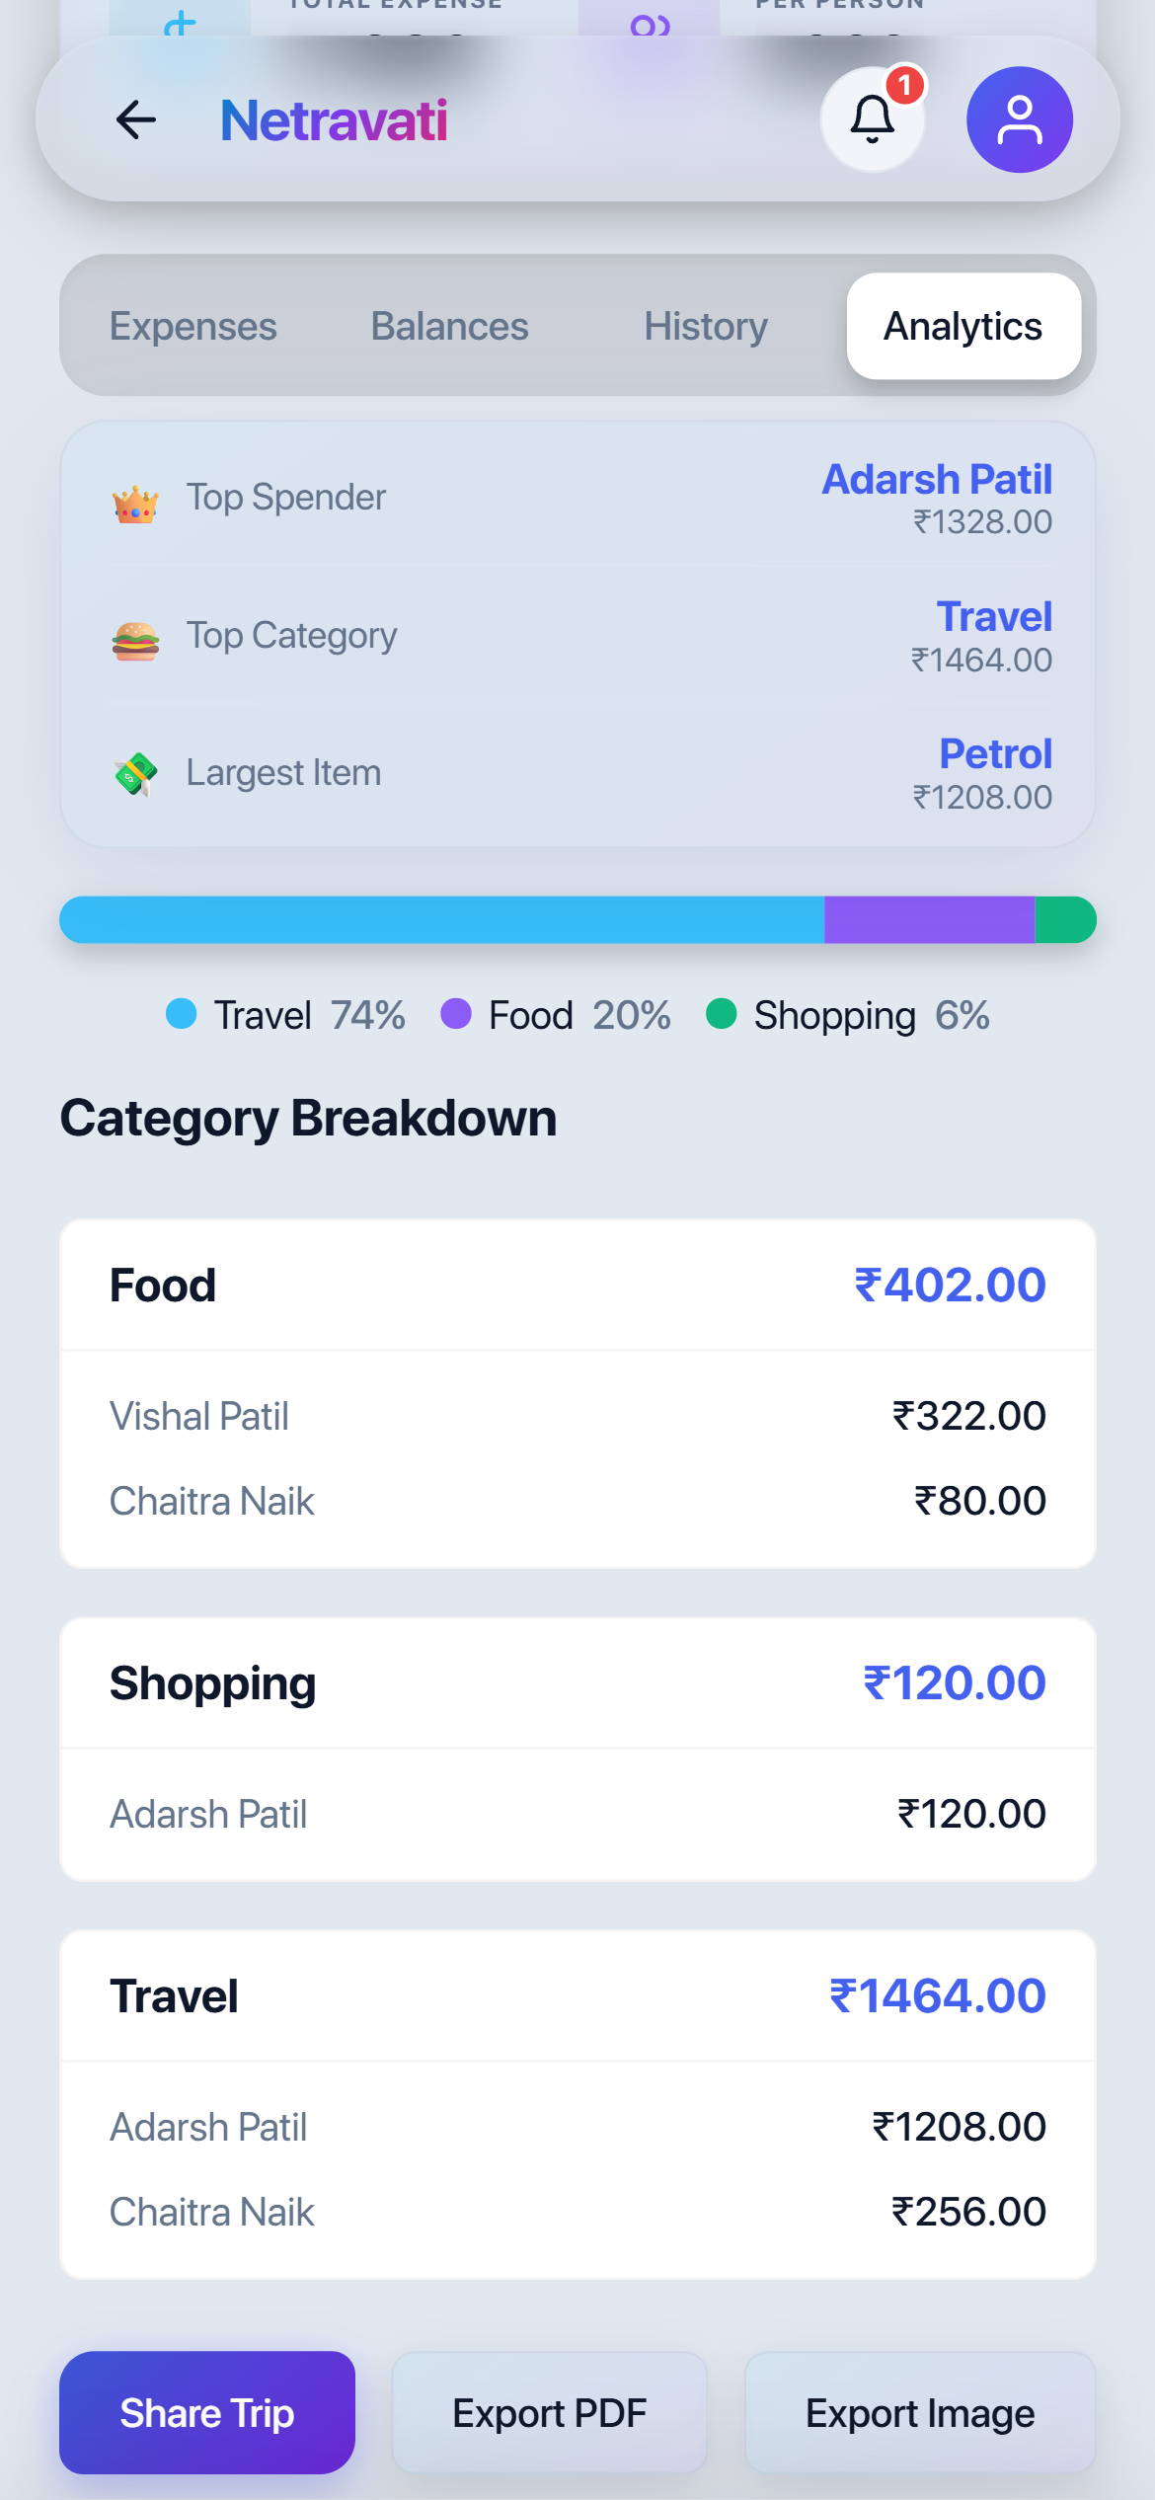Click the Netravati trip title
Viewport: 1155px width, 2500px height.
[x=334, y=120]
